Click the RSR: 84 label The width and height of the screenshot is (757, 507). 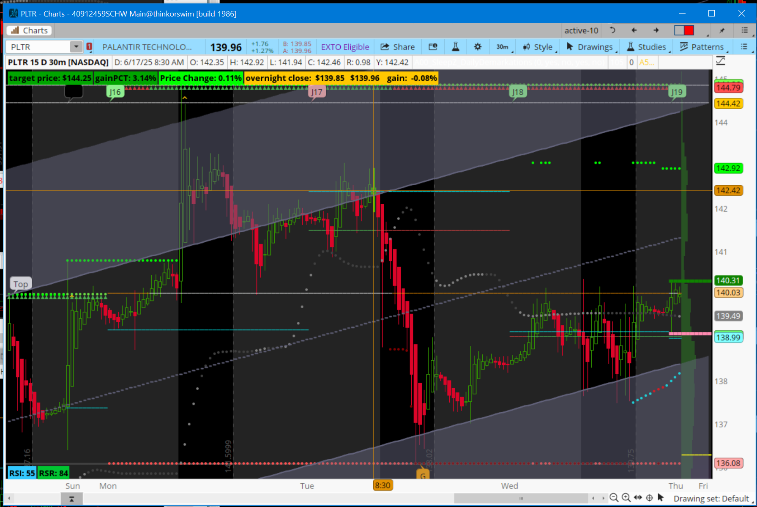[53, 473]
